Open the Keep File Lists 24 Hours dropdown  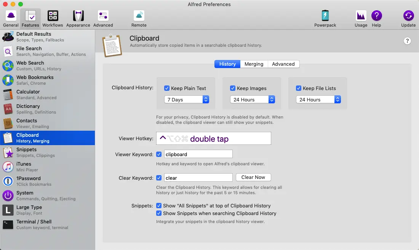pyautogui.click(x=318, y=100)
